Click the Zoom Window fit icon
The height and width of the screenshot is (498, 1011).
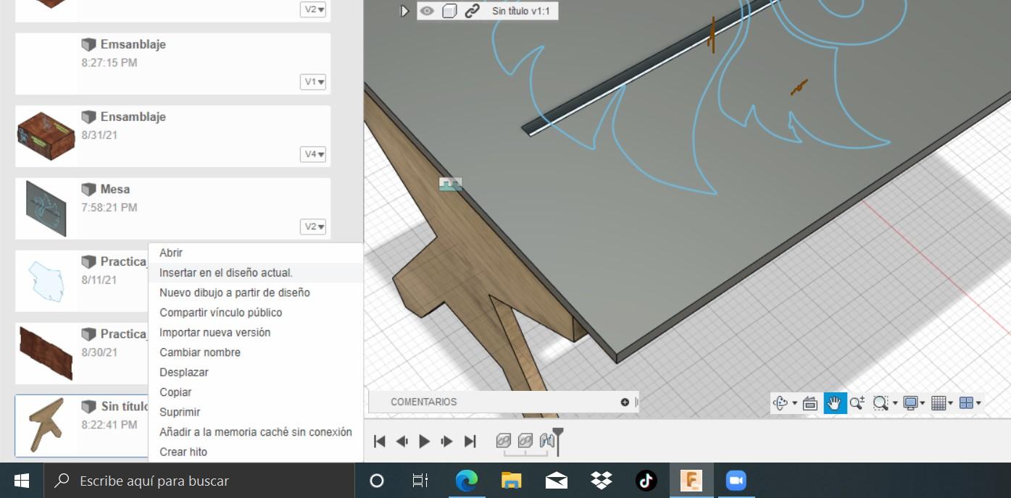click(881, 403)
